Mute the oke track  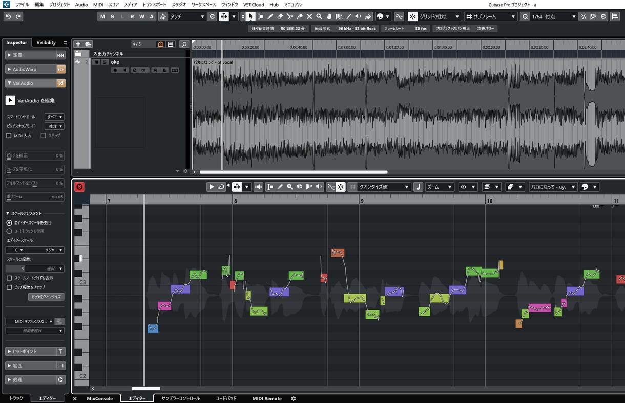pyautogui.click(x=96, y=62)
